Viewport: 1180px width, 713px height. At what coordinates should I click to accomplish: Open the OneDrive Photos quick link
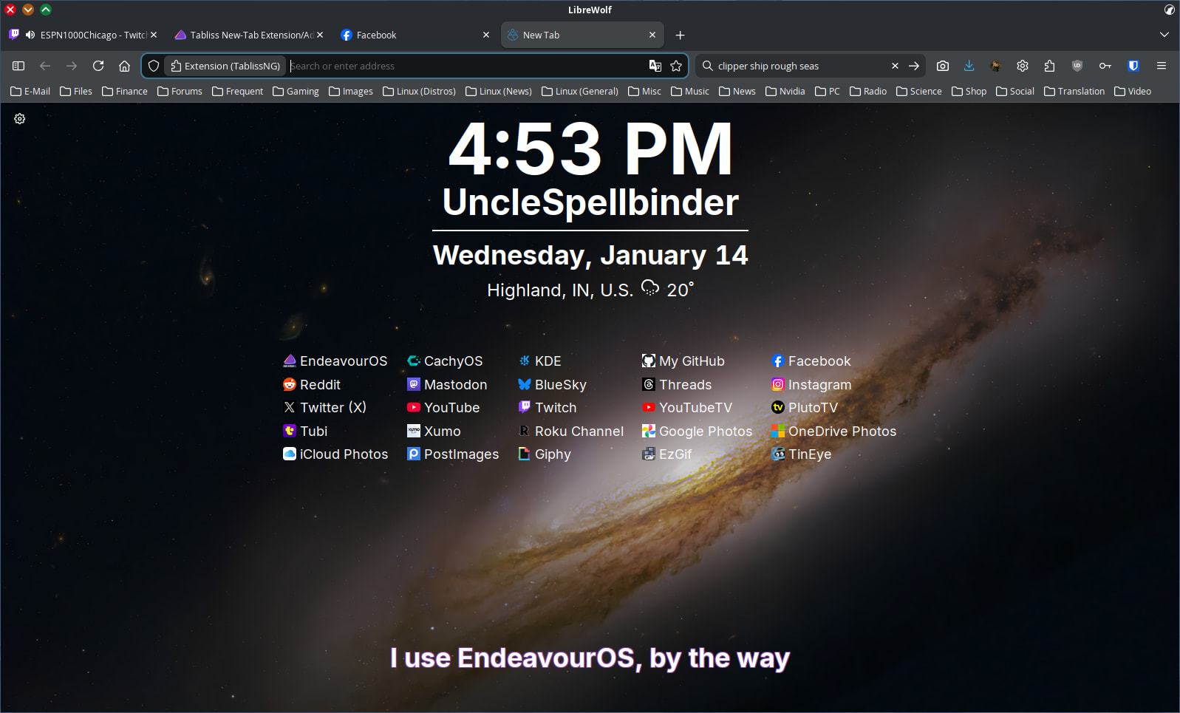tap(833, 431)
